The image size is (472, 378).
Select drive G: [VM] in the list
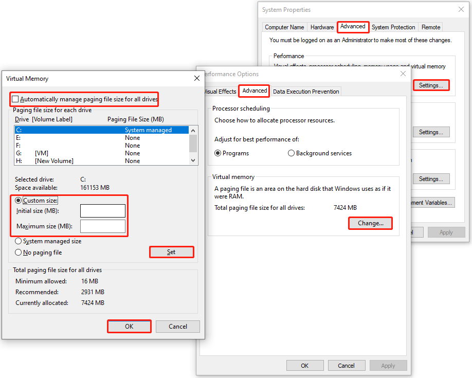tap(93, 153)
